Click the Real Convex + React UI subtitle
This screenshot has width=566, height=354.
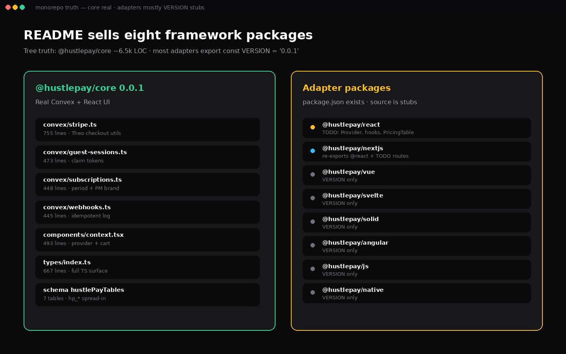pyautogui.click(x=73, y=102)
